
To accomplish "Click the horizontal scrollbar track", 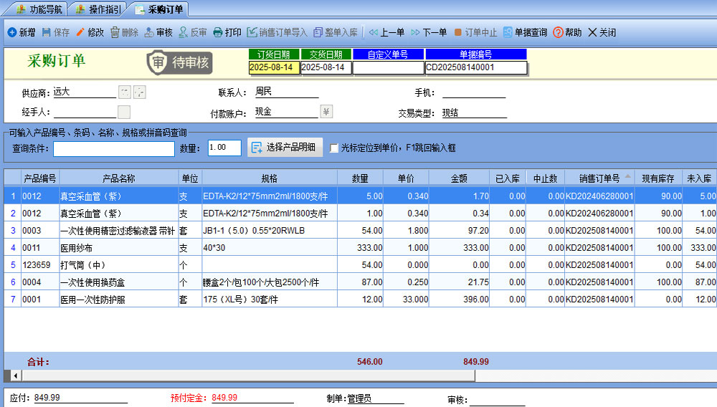I will coord(594,375).
